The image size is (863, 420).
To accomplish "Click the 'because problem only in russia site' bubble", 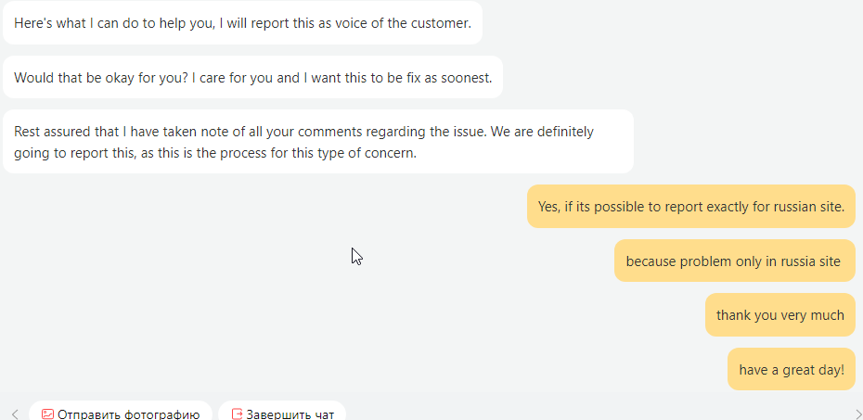I will pos(735,261).
